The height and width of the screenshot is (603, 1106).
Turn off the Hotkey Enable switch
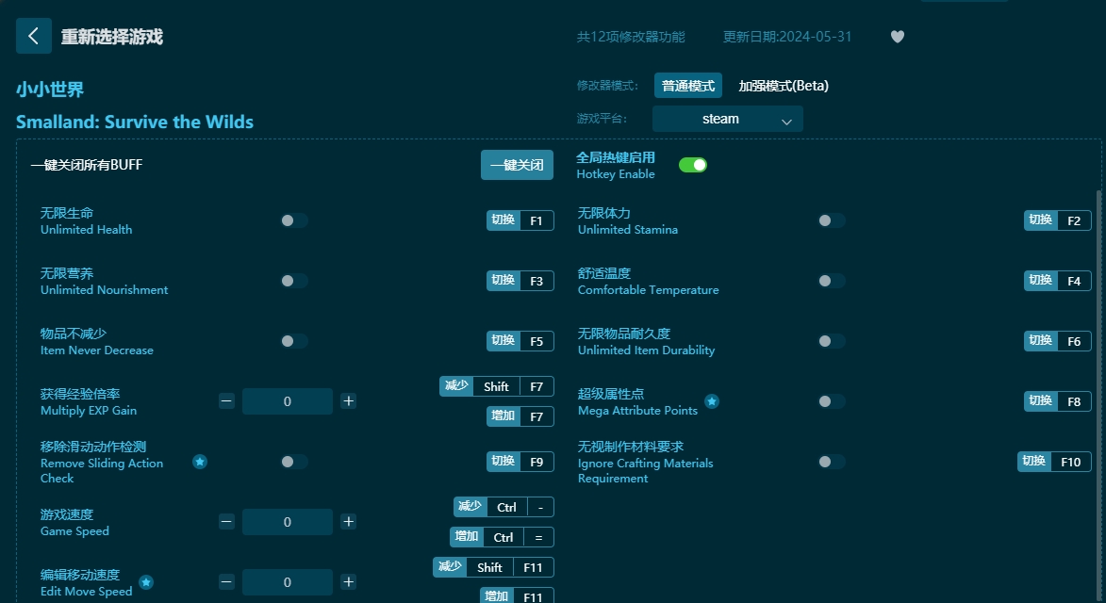693,165
